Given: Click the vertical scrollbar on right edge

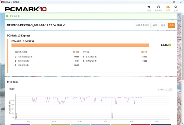Looking at the screenshot, I should click(x=183, y=47).
